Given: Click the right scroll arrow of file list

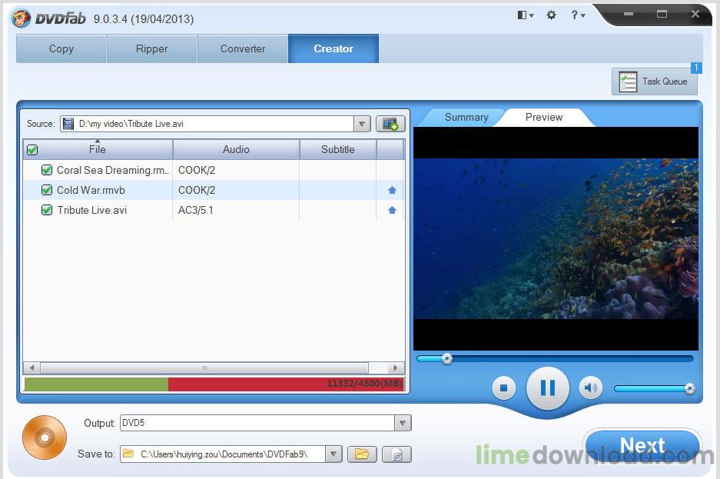Looking at the screenshot, I should click(396, 368).
